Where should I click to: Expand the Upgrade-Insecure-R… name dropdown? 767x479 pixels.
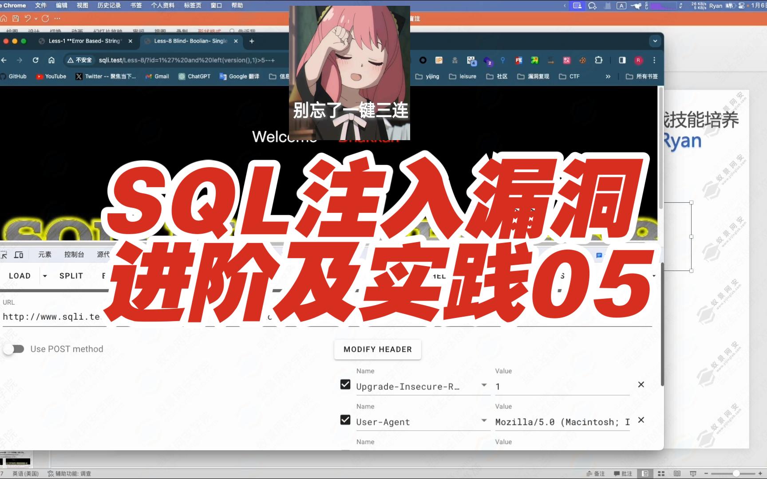(x=484, y=385)
